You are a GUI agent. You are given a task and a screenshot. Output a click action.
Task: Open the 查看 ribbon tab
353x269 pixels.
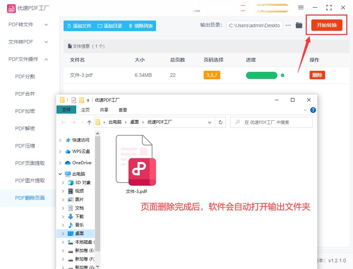123,110
